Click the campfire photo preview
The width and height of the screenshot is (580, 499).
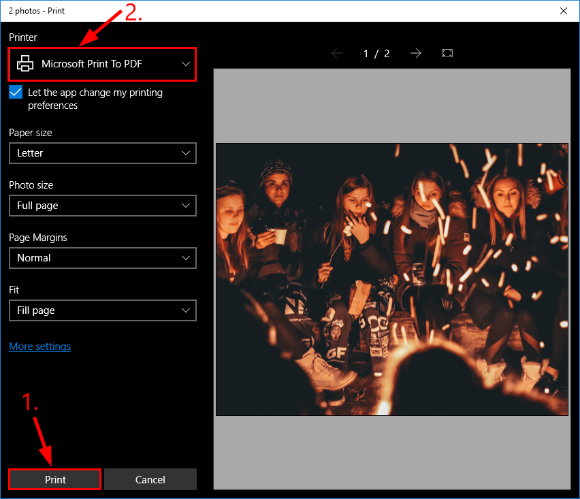click(391, 279)
